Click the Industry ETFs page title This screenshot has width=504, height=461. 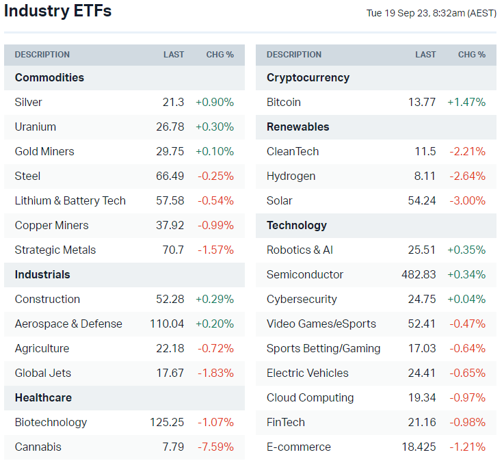pos(57,12)
